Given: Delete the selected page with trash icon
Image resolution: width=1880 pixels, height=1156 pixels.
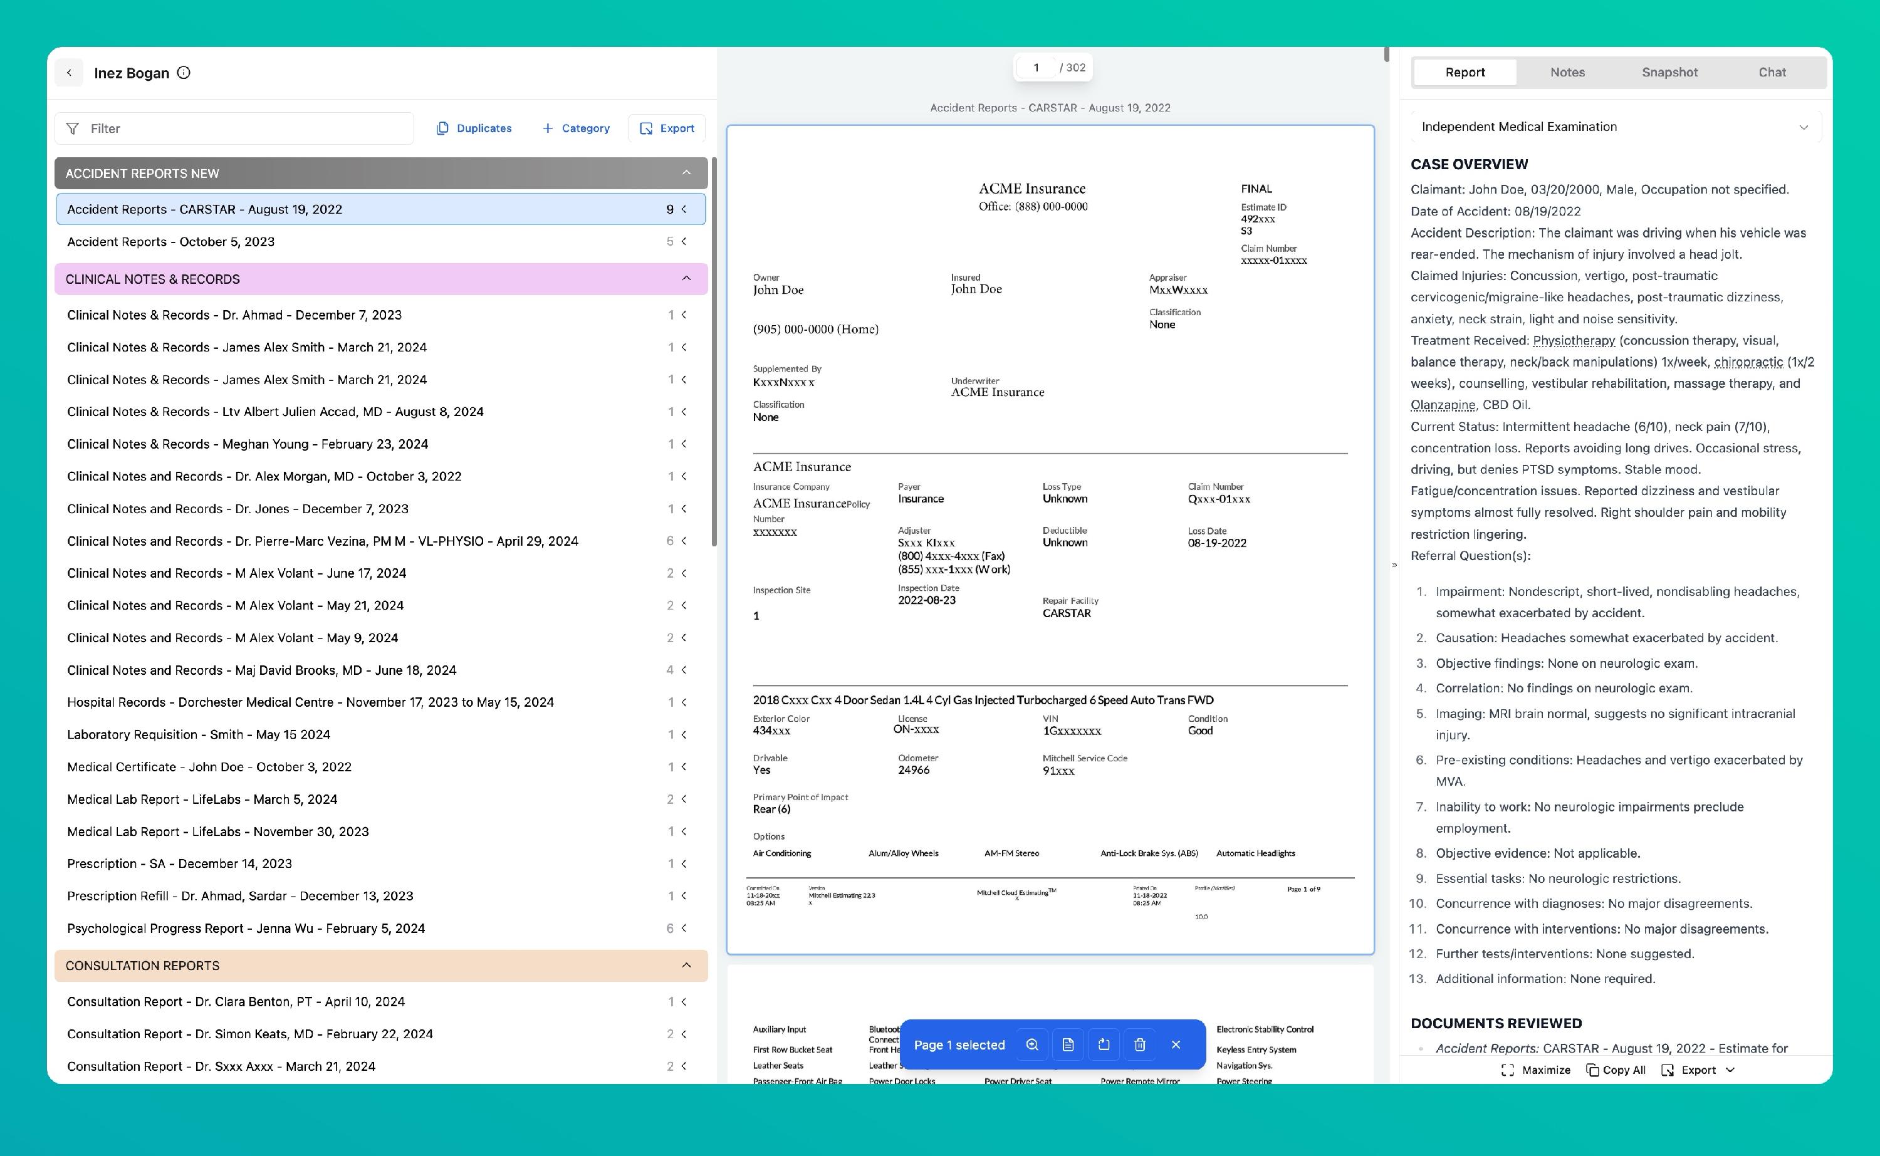Looking at the screenshot, I should click(x=1140, y=1044).
